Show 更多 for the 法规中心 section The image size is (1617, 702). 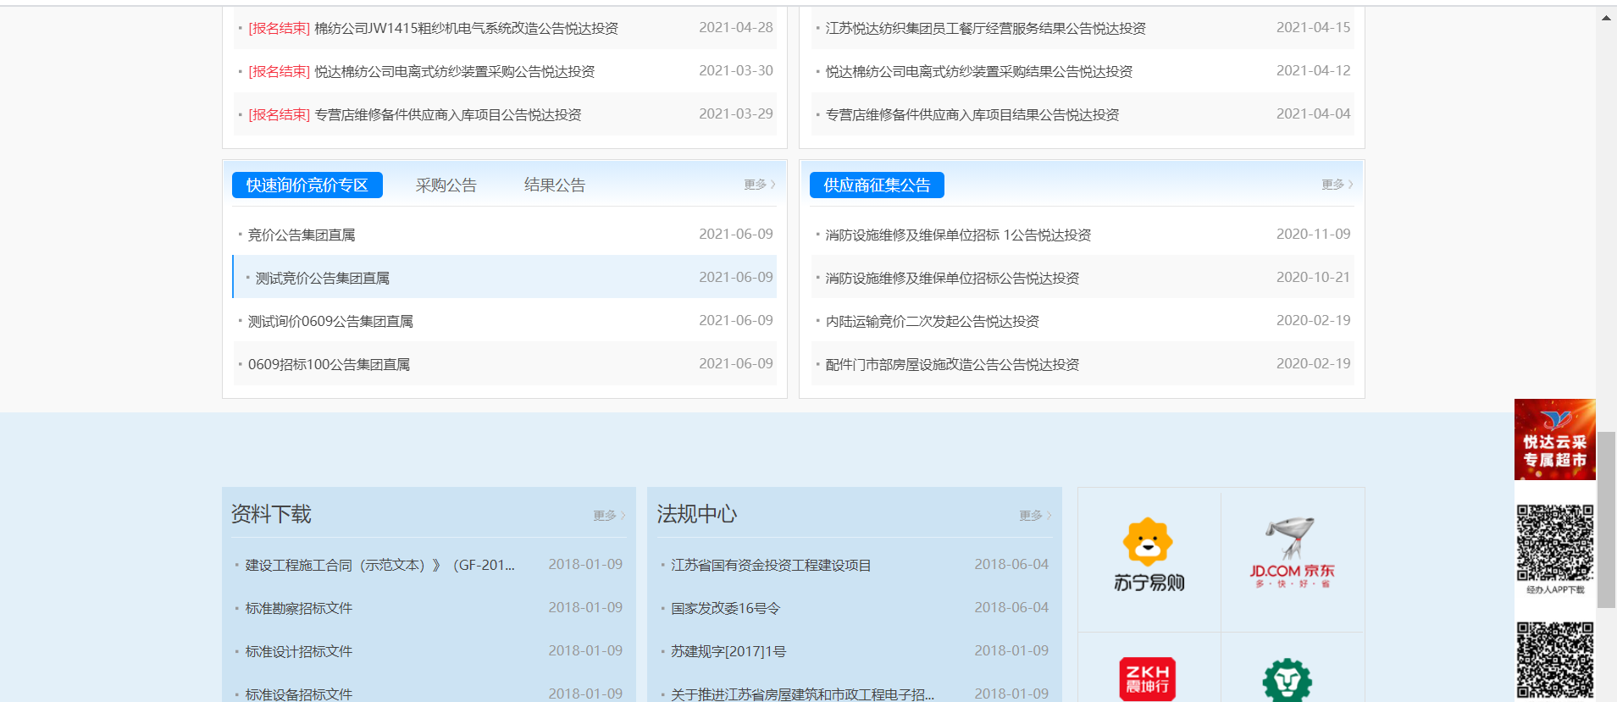pyautogui.click(x=1034, y=516)
